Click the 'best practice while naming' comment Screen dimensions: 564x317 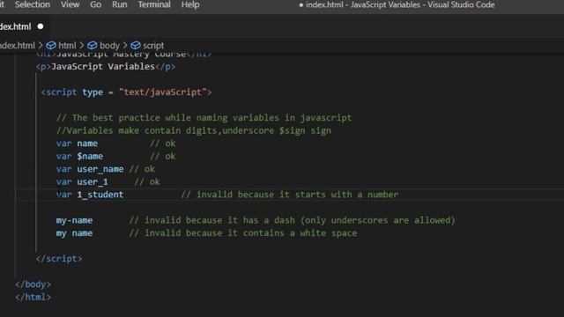[204, 118]
